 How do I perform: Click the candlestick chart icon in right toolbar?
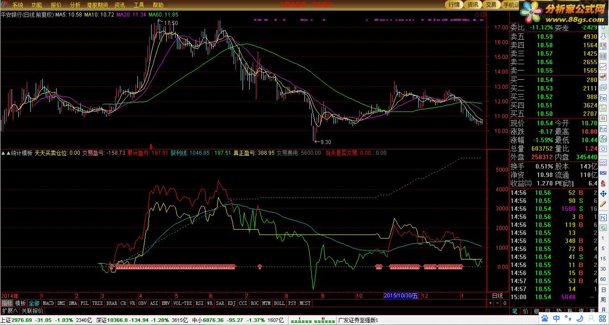point(603,77)
